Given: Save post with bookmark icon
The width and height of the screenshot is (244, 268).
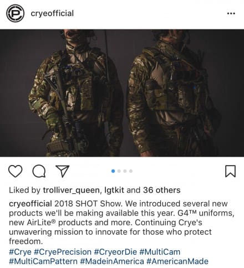Looking at the screenshot, I should click(x=230, y=171).
